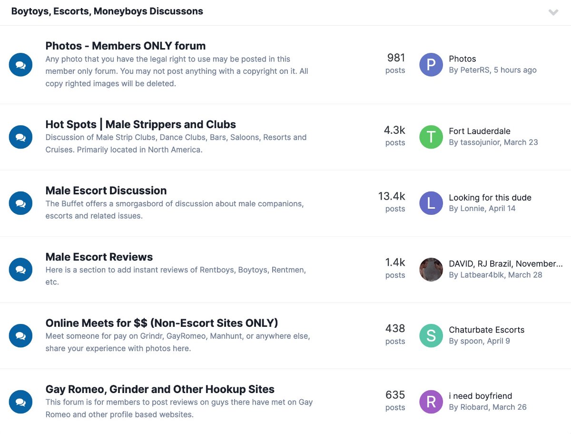Open tassojunior's green T avatar
The width and height of the screenshot is (571, 434).
coord(431,137)
